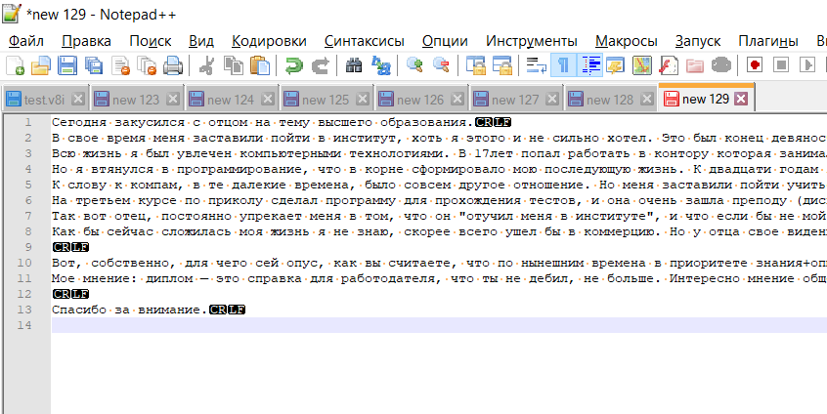Viewport: 827px width, 414px height.
Task: Click the line starting "Вот, собственно"
Action: [439, 263]
